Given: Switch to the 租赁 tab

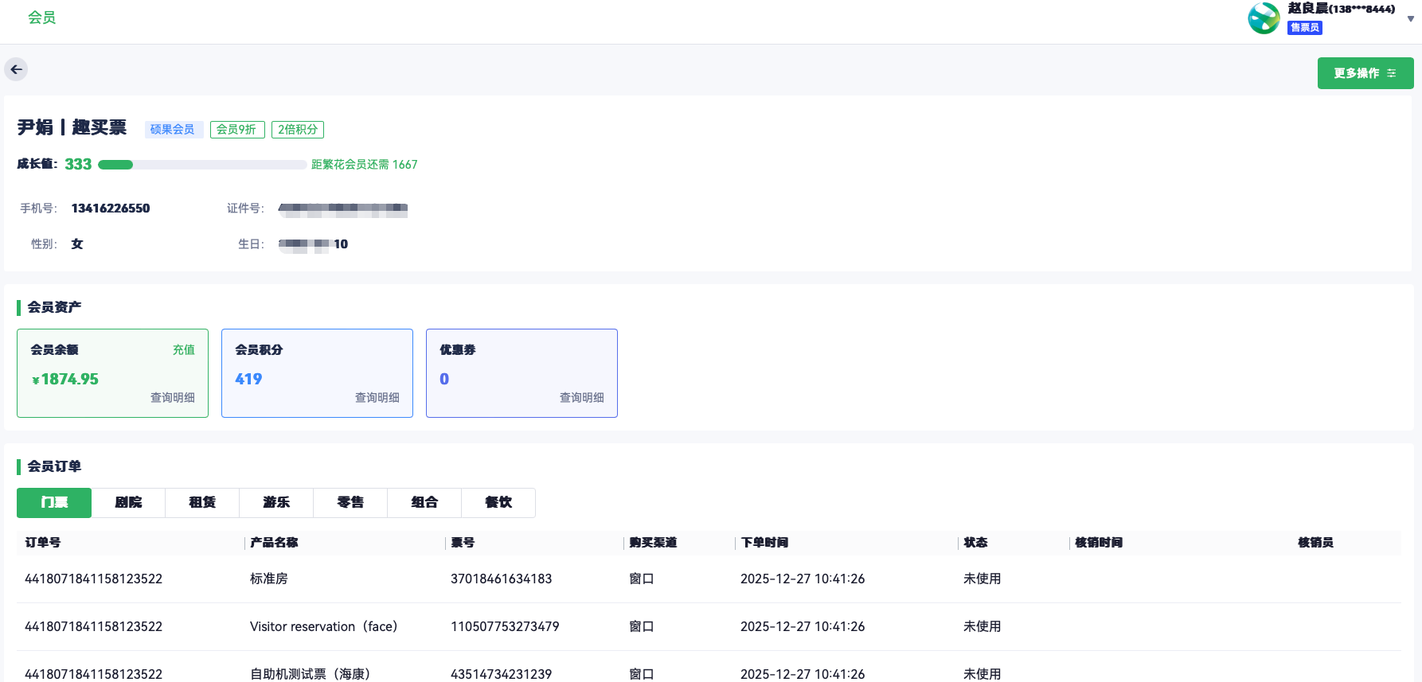Looking at the screenshot, I should pos(202,502).
